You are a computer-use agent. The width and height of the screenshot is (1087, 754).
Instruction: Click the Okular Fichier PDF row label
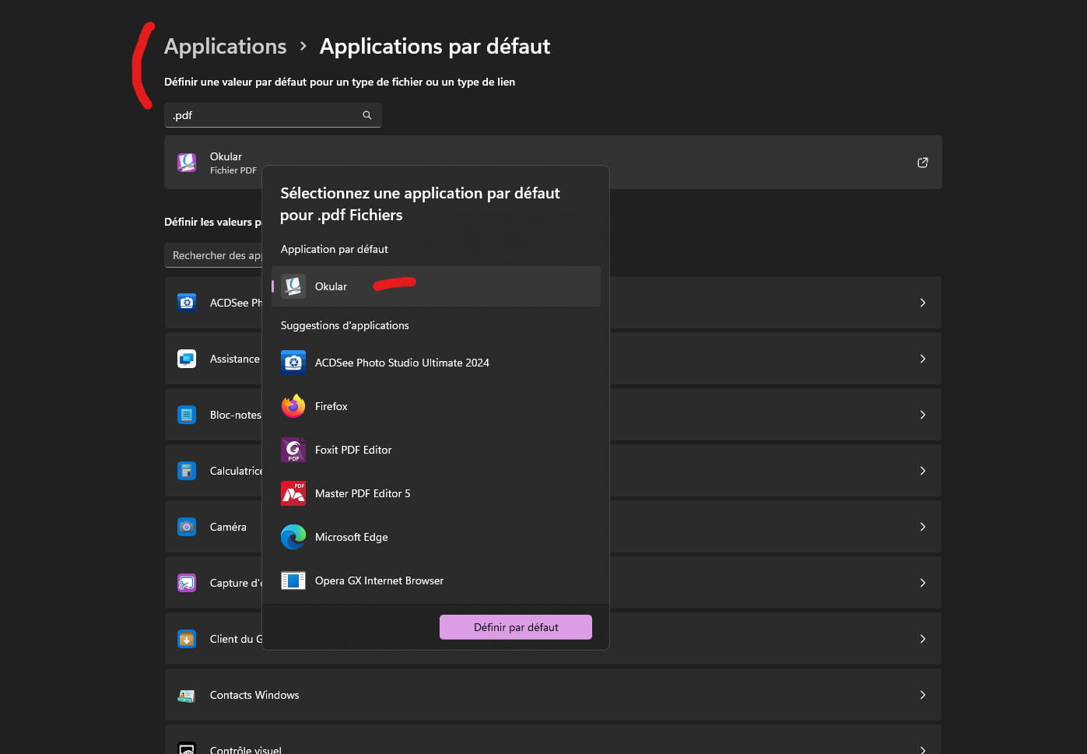pyautogui.click(x=233, y=163)
